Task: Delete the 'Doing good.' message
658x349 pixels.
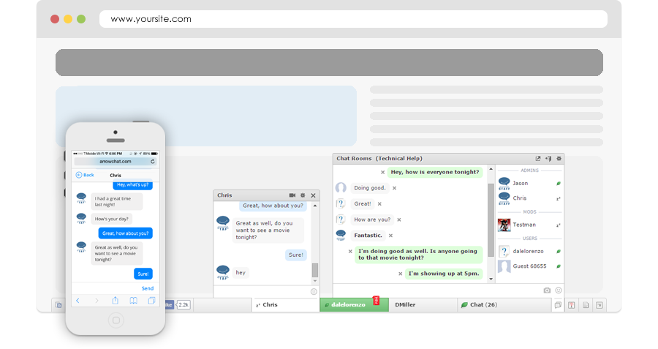Action: click(395, 188)
